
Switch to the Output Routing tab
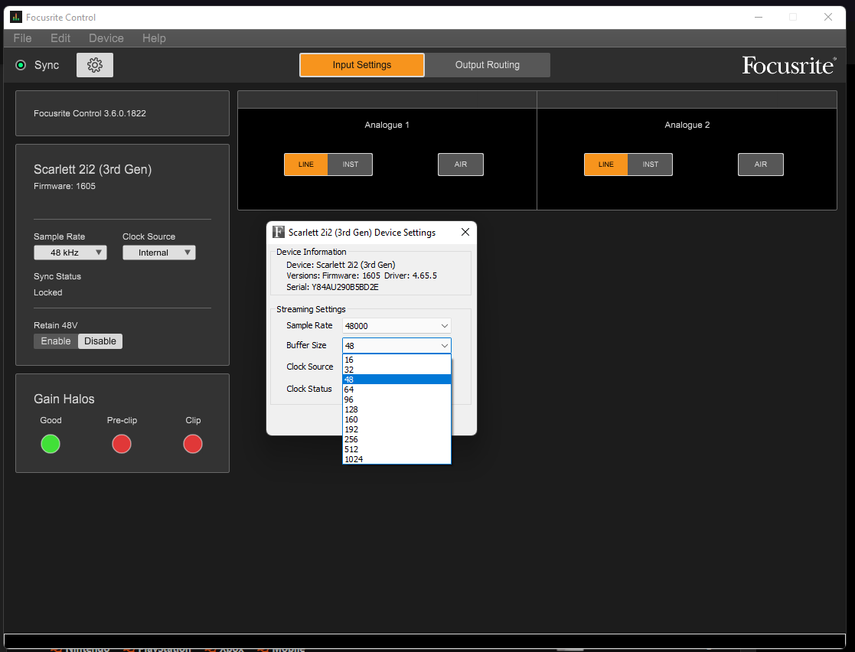point(488,65)
